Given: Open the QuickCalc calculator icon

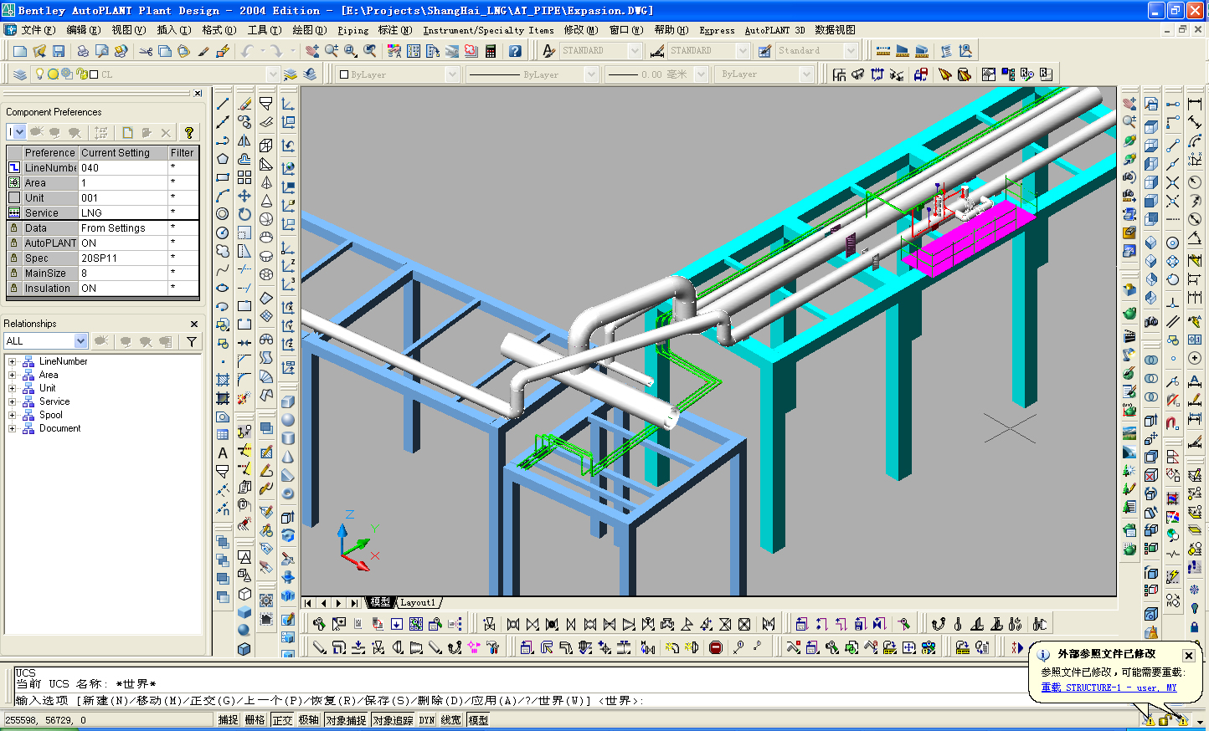Looking at the screenshot, I should [x=491, y=51].
